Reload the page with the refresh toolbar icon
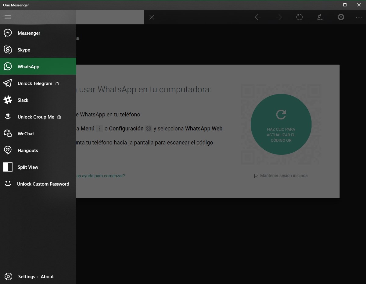 [300, 17]
